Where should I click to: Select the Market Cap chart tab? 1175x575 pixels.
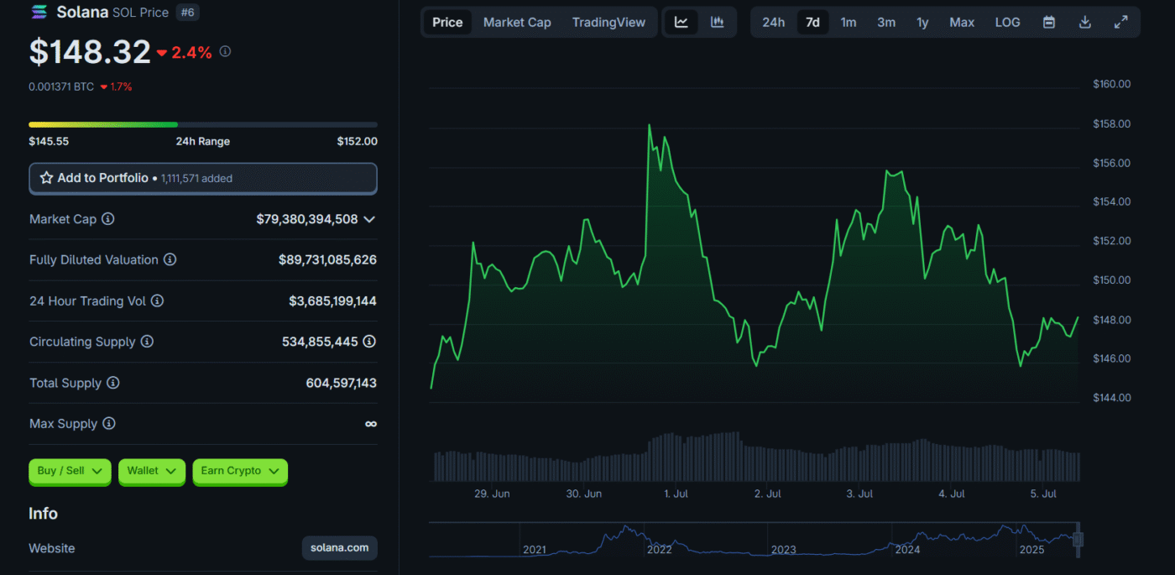pos(517,23)
